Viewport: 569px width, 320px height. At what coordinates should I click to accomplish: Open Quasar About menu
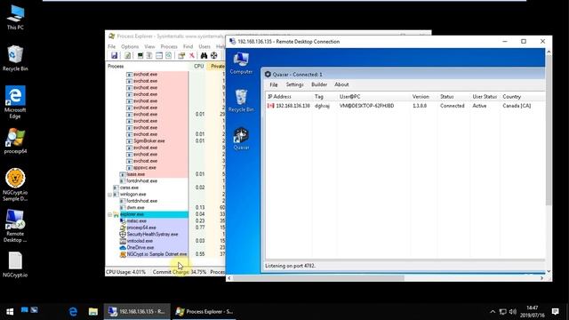click(341, 84)
